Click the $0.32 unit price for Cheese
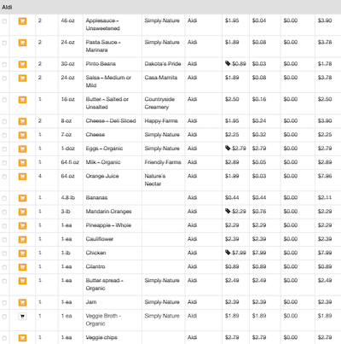Viewport: 341px width, 344px height. point(259,135)
